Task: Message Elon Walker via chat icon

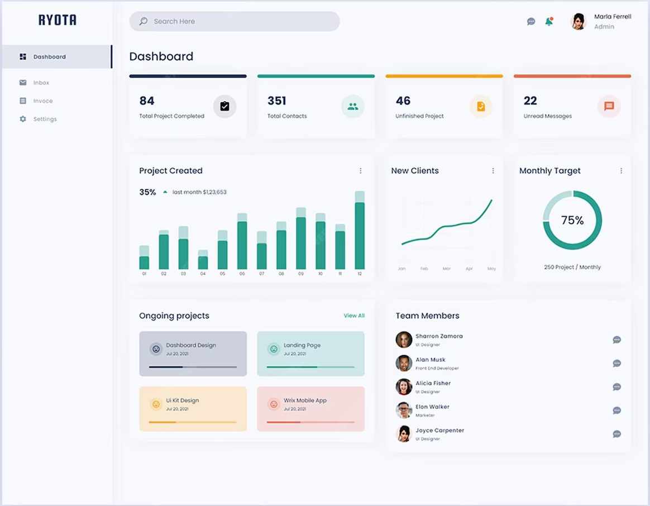Action: pos(616,410)
